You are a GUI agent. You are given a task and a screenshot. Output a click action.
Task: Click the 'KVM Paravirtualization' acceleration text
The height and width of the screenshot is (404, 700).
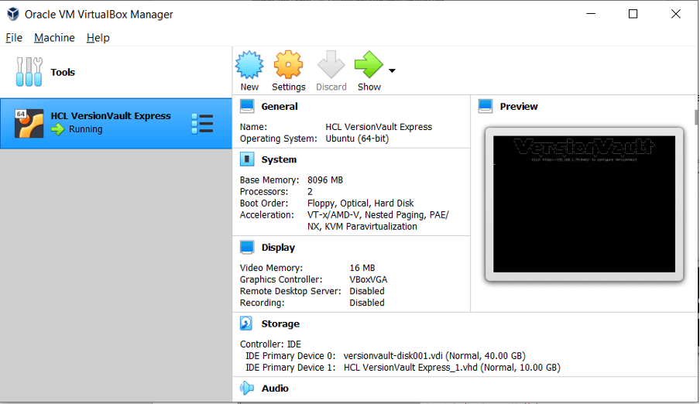pos(371,226)
